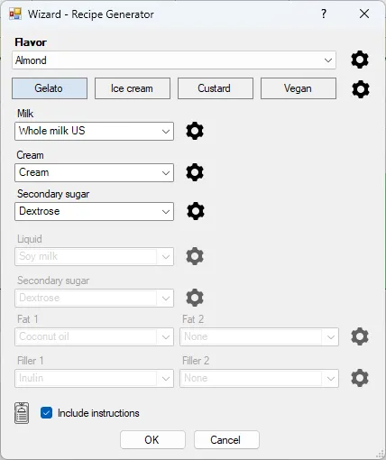Click the Wizard app icon in title bar
This screenshot has height=460, width=386.
click(15, 14)
